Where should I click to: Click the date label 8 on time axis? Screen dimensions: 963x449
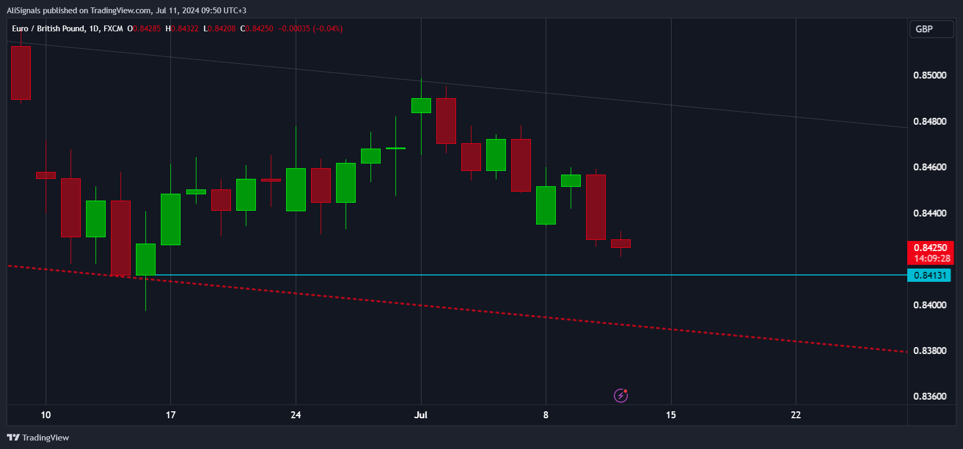(546, 415)
